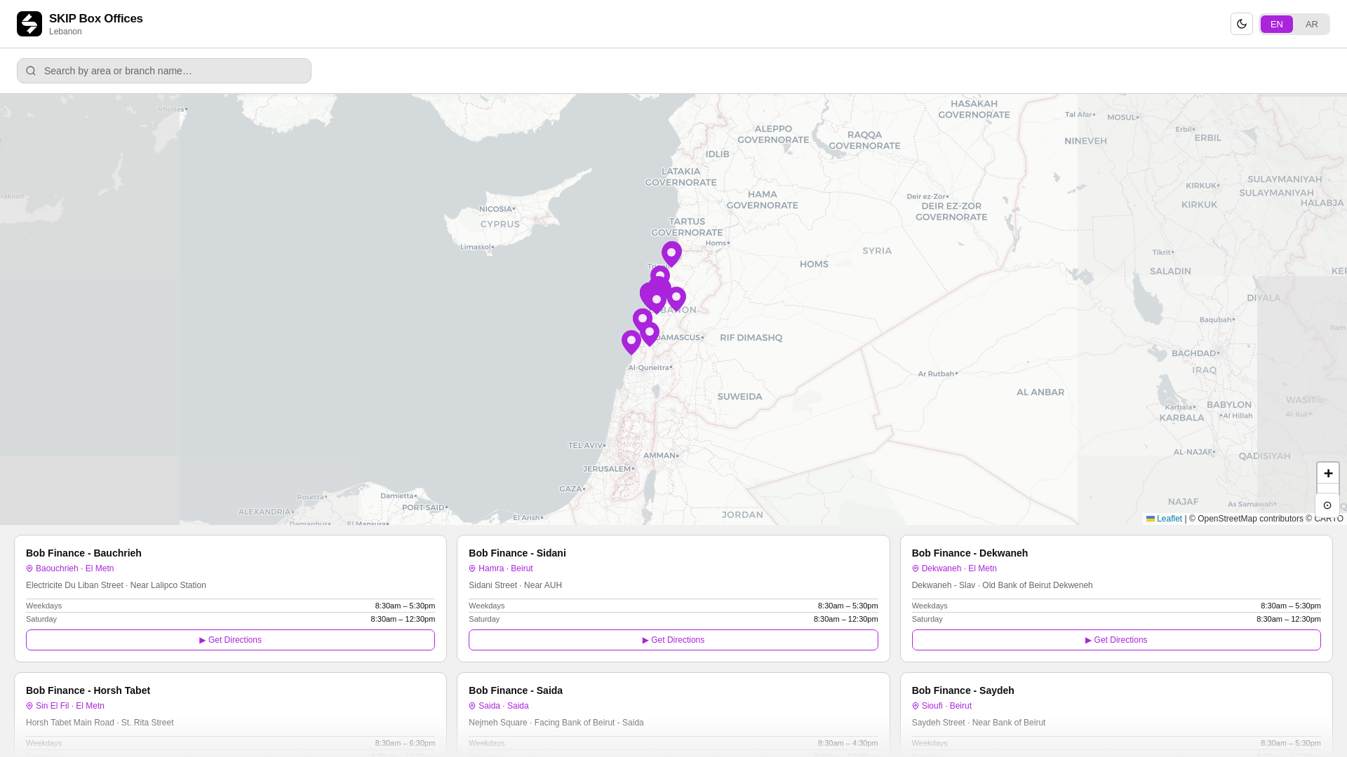1347x757 pixels.
Task: Center map on my location
Action: click(1327, 505)
